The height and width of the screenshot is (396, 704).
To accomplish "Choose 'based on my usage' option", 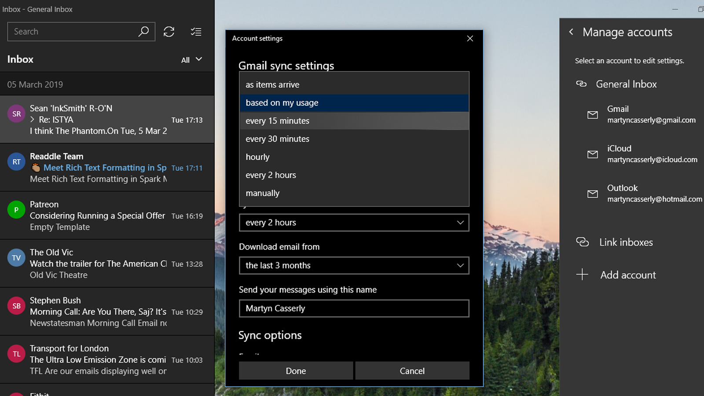I will coord(354,103).
